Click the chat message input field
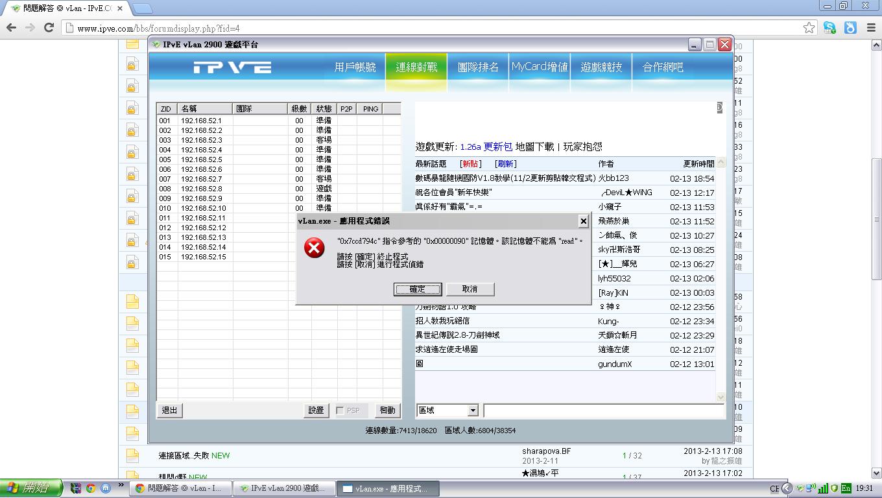The height and width of the screenshot is (498, 882). click(603, 410)
